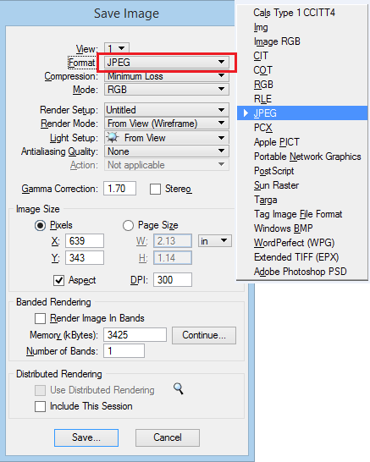Viewport: 370px width, 462px height.
Task: Click the DPI input field
Action: pos(173,279)
